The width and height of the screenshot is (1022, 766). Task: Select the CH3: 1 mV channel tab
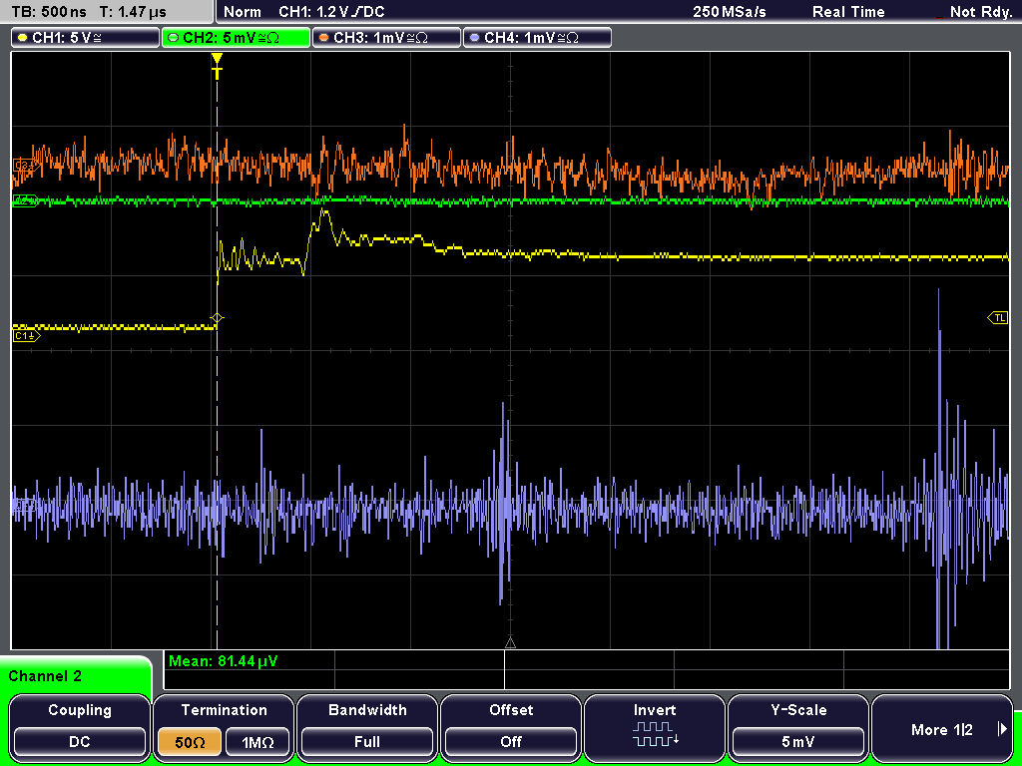pos(386,38)
